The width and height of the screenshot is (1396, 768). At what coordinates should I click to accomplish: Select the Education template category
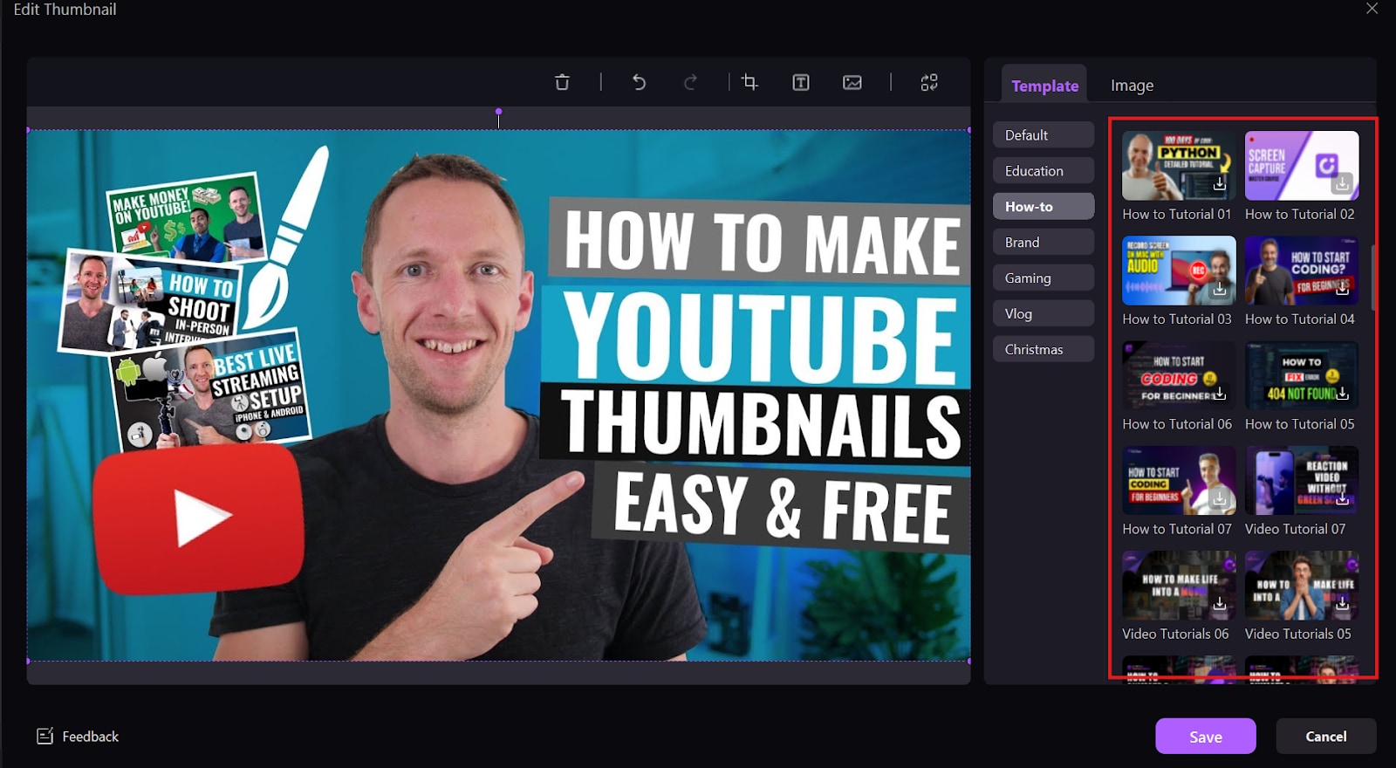[x=1044, y=171]
